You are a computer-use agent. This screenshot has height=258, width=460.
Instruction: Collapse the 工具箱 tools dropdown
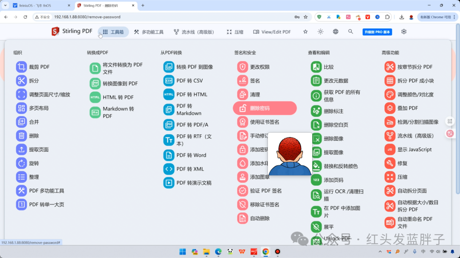(113, 32)
